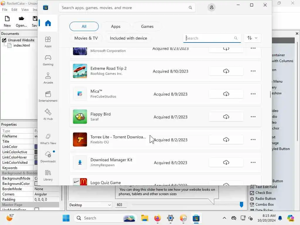Select Radio Button in RocketCake toolbox

click(265, 199)
